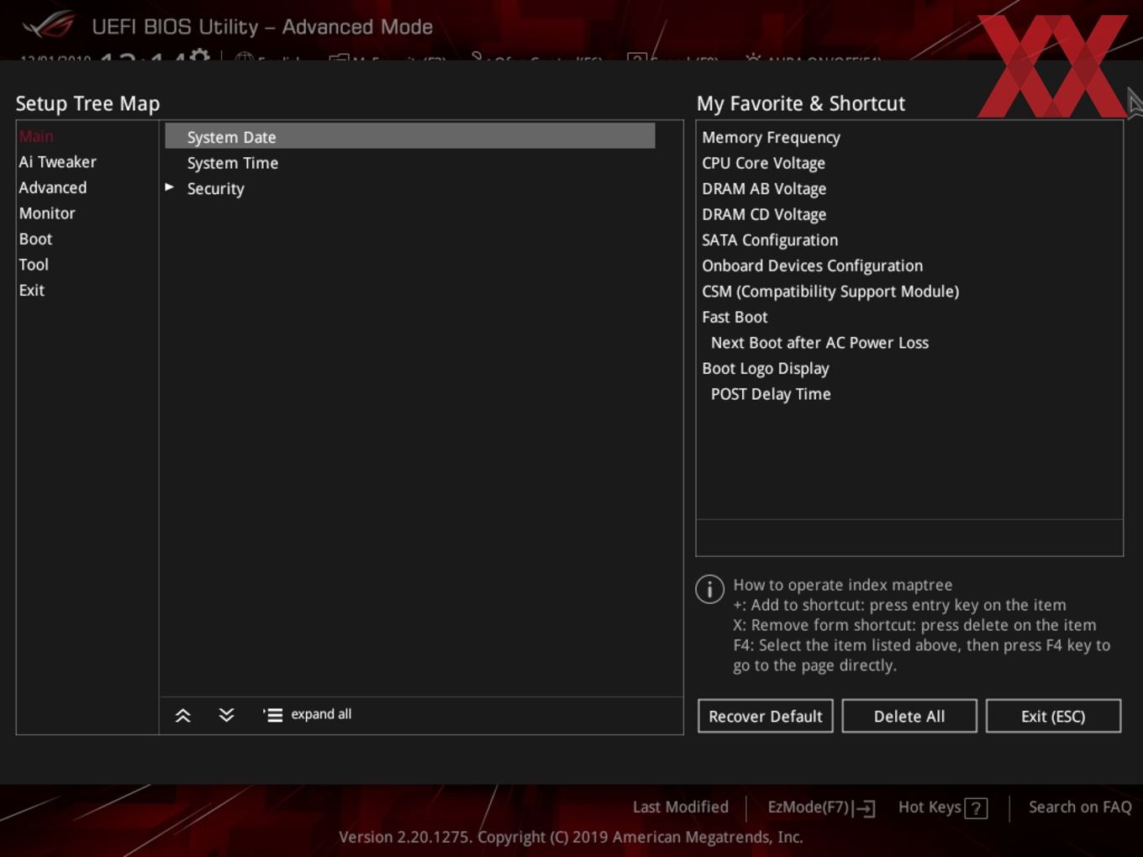The width and height of the screenshot is (1143, 857).
Task: Select Main in Setup Tree Map
Action: (x=36, y=136)
